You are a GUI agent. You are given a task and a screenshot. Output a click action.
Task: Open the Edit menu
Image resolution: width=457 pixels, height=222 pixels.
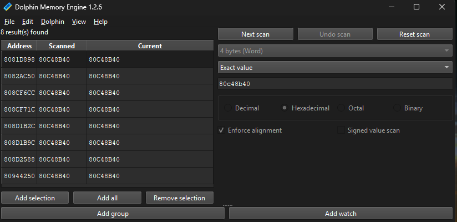point(28,22)
